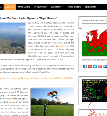Open the Twitter social icon

pos(95,66)
